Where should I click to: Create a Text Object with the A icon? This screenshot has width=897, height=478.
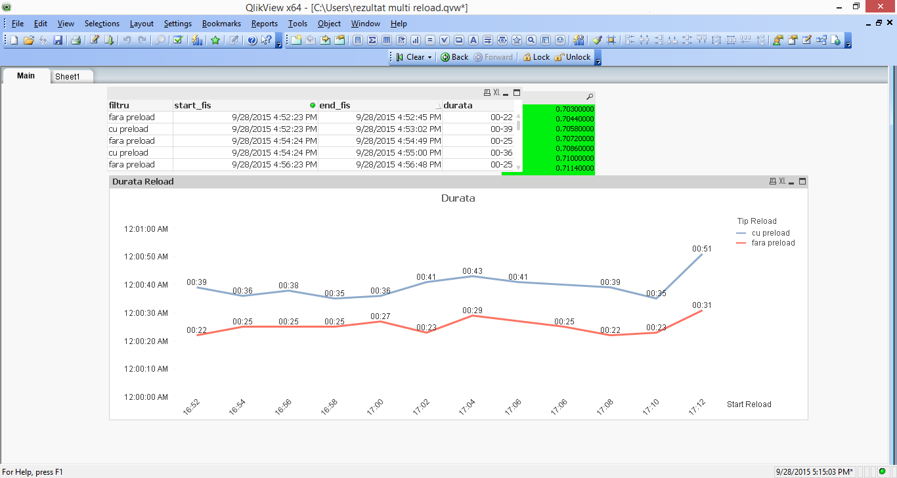coord(473,40)
